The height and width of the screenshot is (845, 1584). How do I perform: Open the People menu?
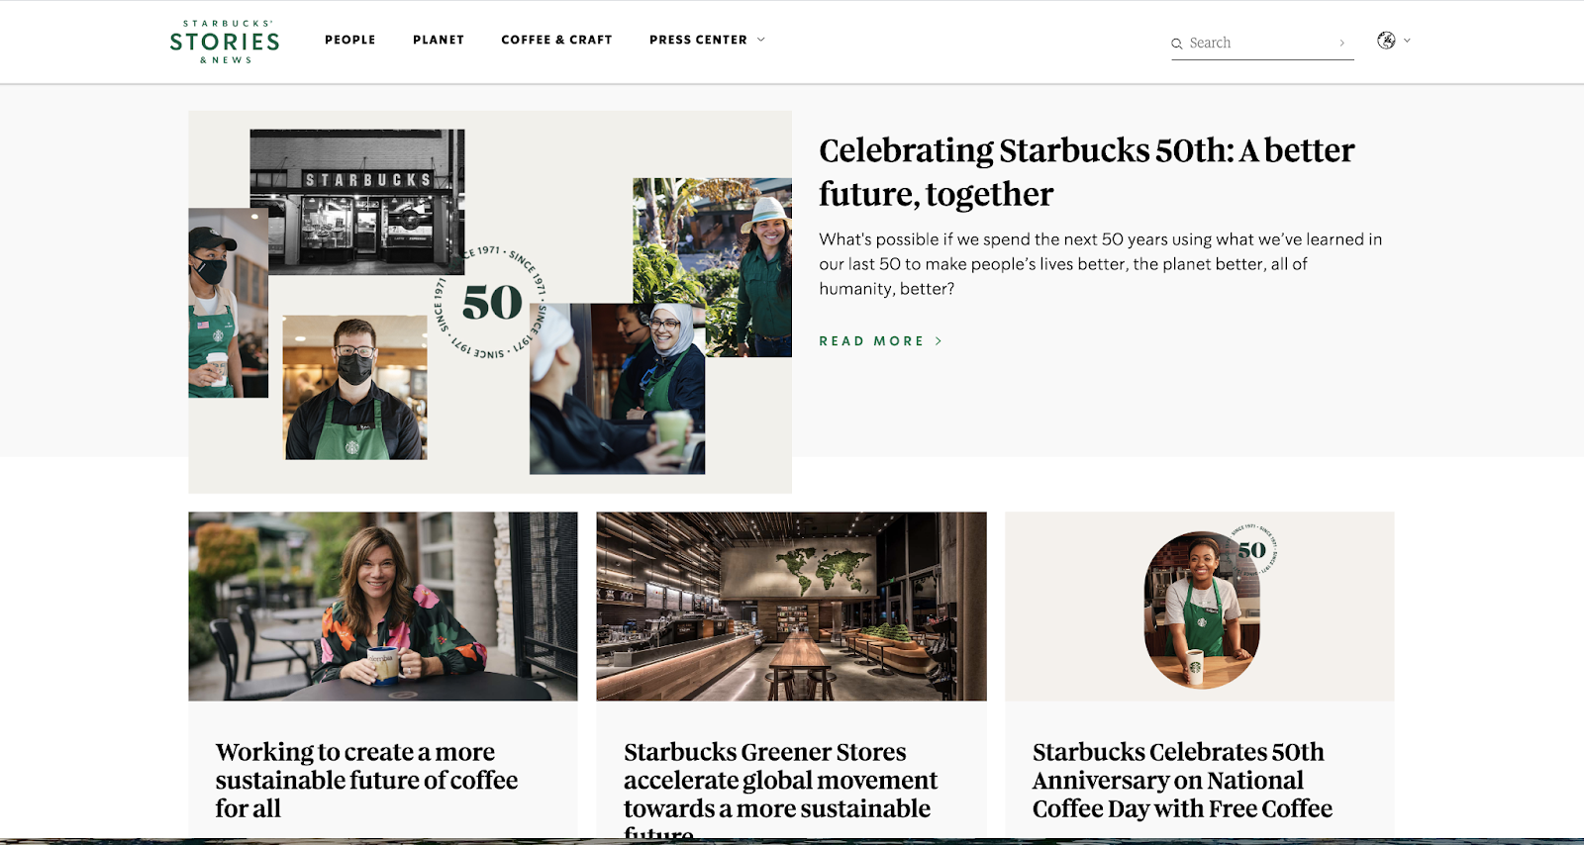click(x=350, y=40)
